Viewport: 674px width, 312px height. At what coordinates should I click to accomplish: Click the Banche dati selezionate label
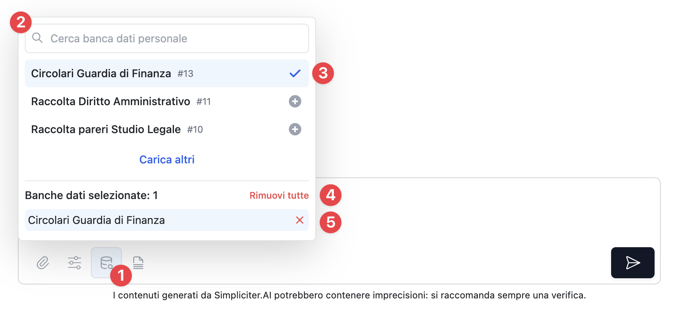click(91, 196)
